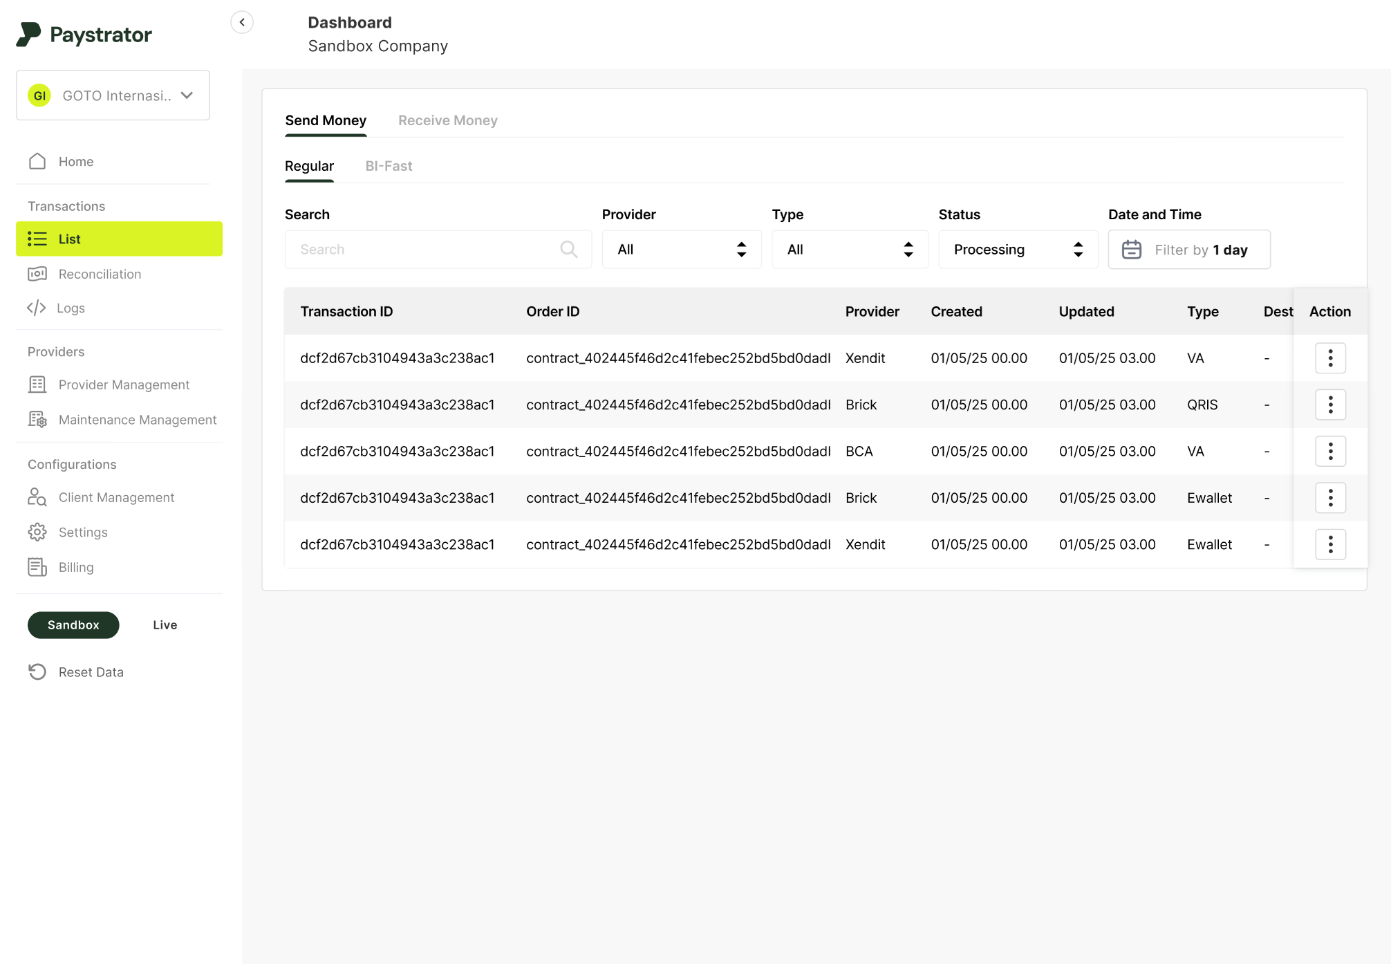1391x964 pixels.
Task: Click the QRIS type cell
Action: pyautogui.click(x=1202, y=405)
